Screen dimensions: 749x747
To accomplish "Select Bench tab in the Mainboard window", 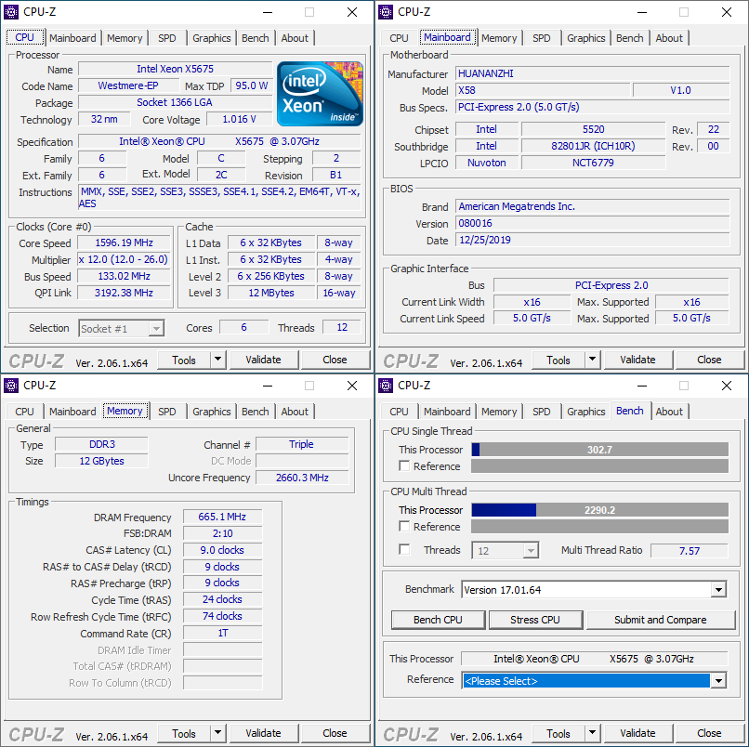I will 629,38.
